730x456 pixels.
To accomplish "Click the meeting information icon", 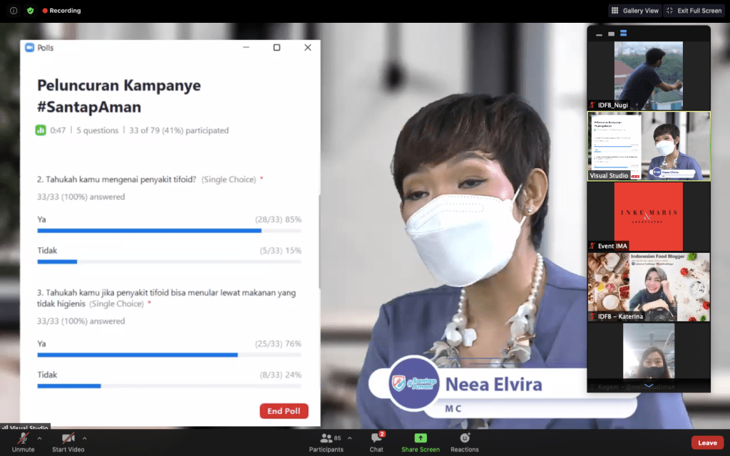I will pyautogui.click(x=13, y=11).
